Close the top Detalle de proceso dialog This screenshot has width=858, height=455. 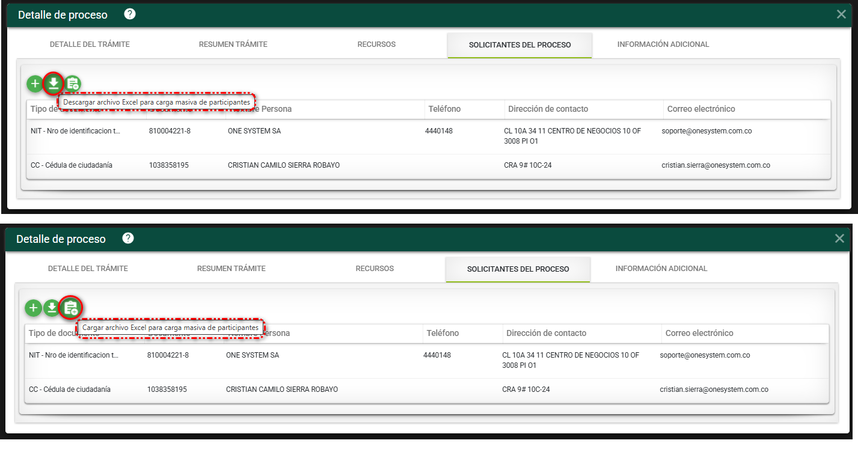point(841,14)
